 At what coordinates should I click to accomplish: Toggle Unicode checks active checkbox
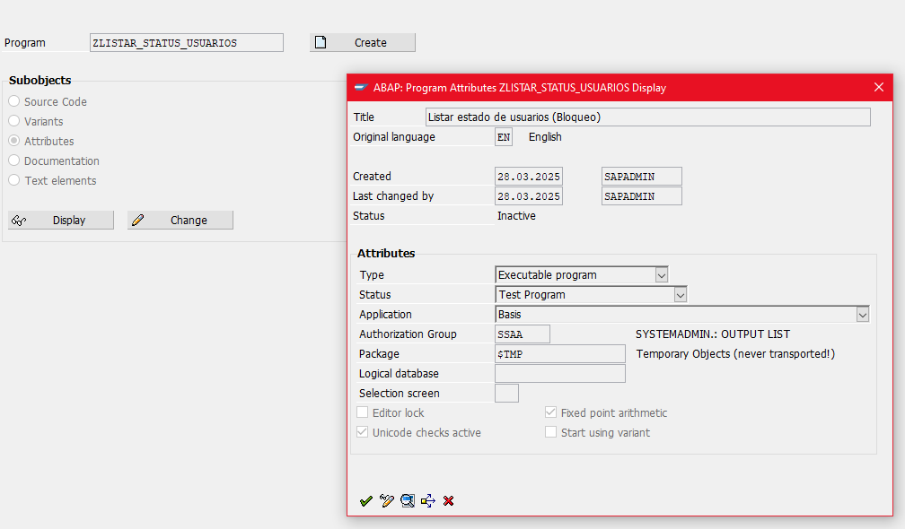363,432
